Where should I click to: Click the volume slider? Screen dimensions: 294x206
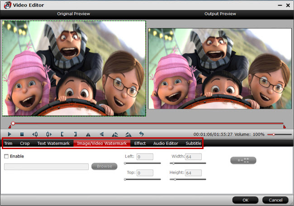point(280,135)
